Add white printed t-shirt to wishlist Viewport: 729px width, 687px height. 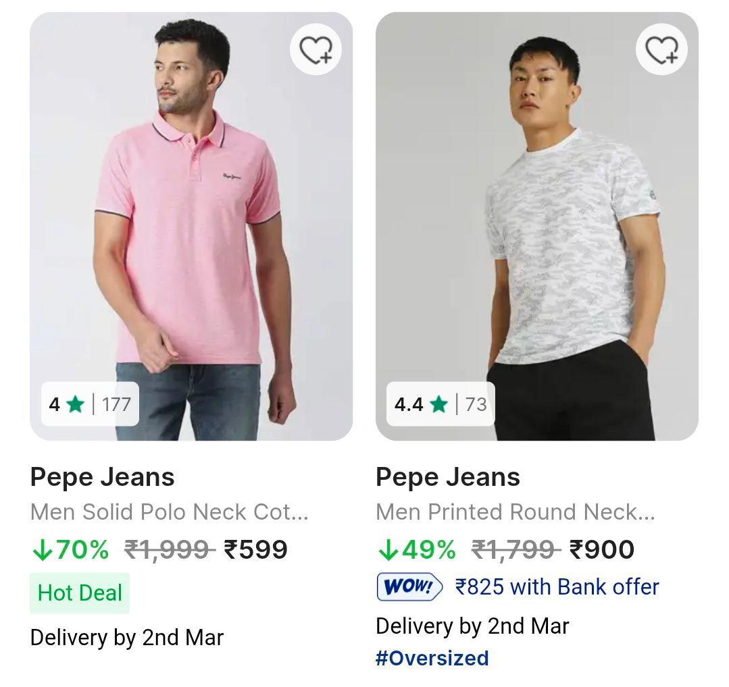pyautogui.click(x=661, y=50)
